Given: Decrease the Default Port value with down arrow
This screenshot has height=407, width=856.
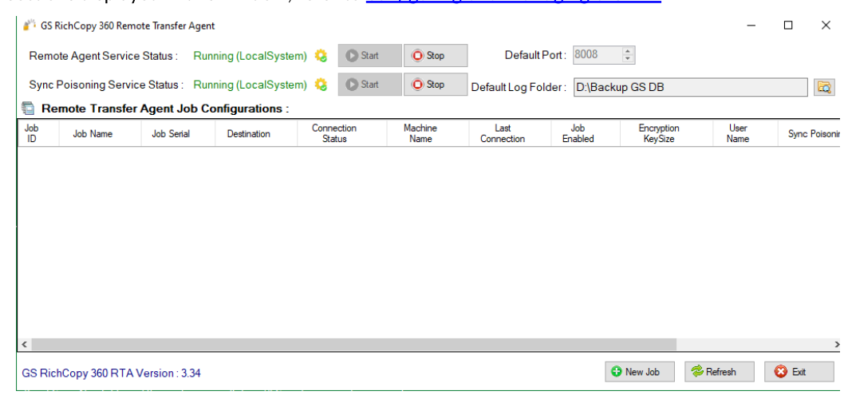Looking at the screenshot, I should pyautogui.click(x=628, y=58).
